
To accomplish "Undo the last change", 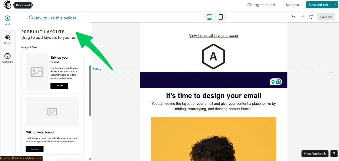I will tap(293, 17).
